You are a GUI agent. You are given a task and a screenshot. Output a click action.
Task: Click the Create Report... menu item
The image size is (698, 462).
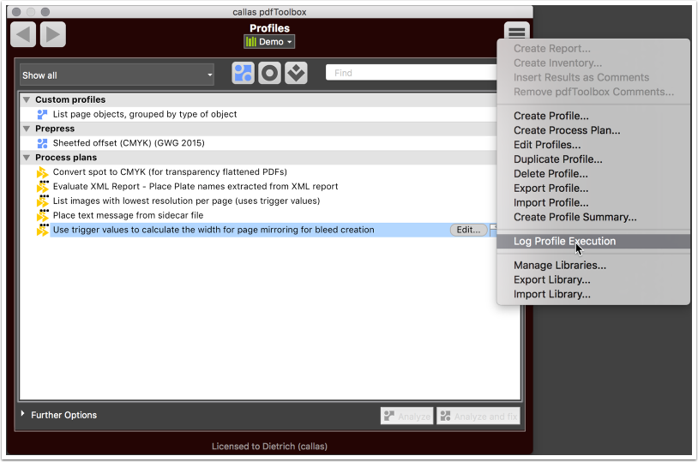click(x=552, y=49)
